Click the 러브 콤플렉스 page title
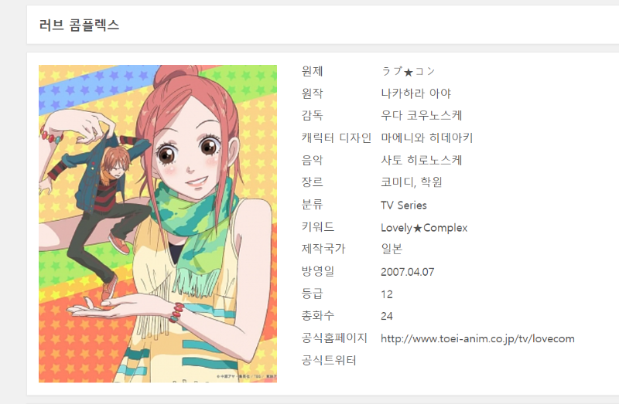619x404 pixels. pos(79,25)
